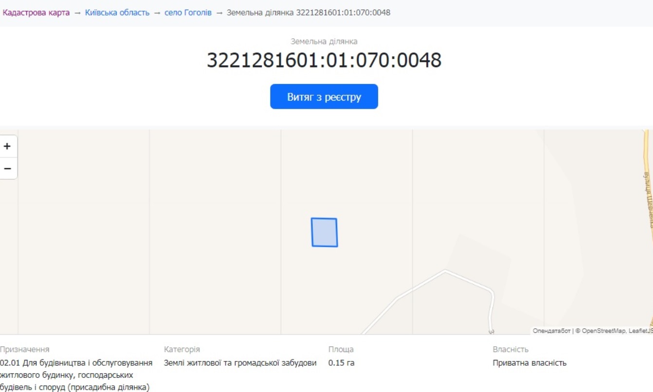Go to Київська область breadcrumb

tap(117, 13)
